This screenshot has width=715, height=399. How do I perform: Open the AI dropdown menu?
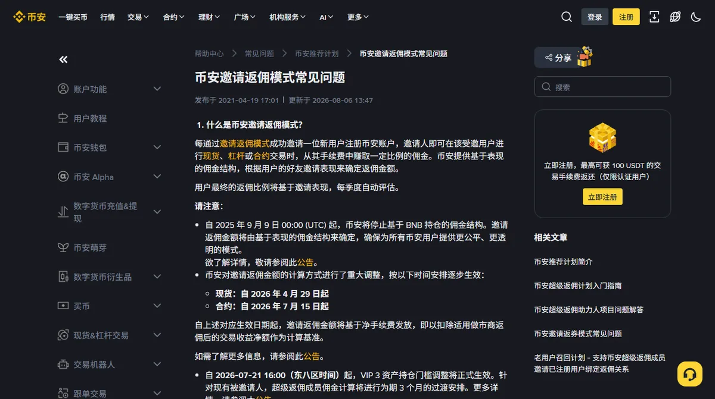327,17
